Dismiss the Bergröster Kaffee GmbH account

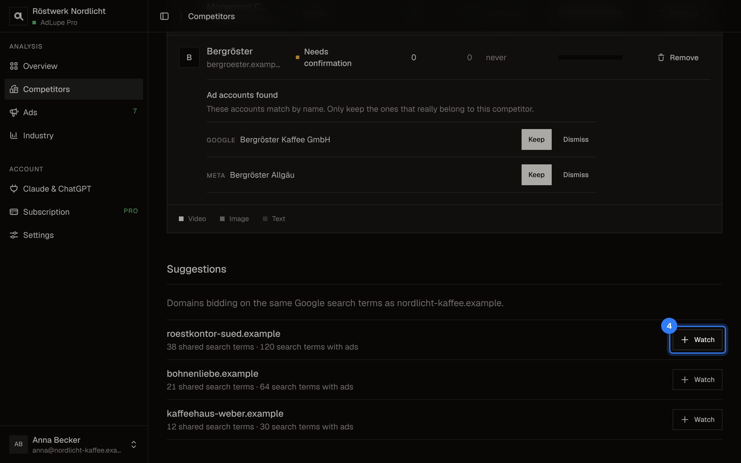coord(576,139)
